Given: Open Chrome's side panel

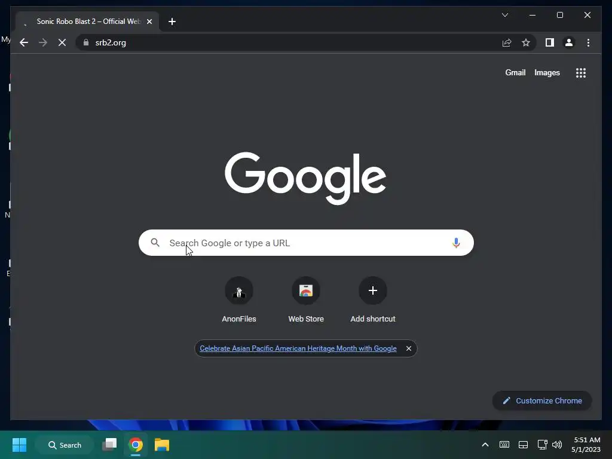Looking at the screenshot, I should (x=550, y=42).
